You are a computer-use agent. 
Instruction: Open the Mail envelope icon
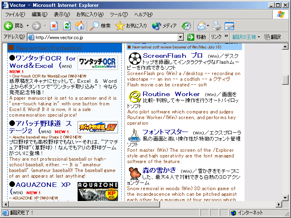pyautogui.click(x=201, y=26)
